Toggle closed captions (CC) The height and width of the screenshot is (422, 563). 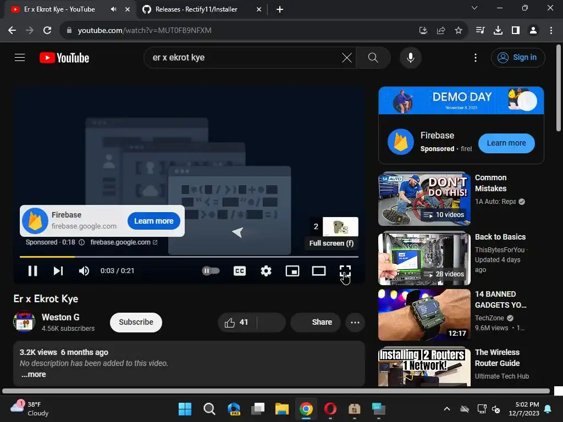[x=240, y=271]
